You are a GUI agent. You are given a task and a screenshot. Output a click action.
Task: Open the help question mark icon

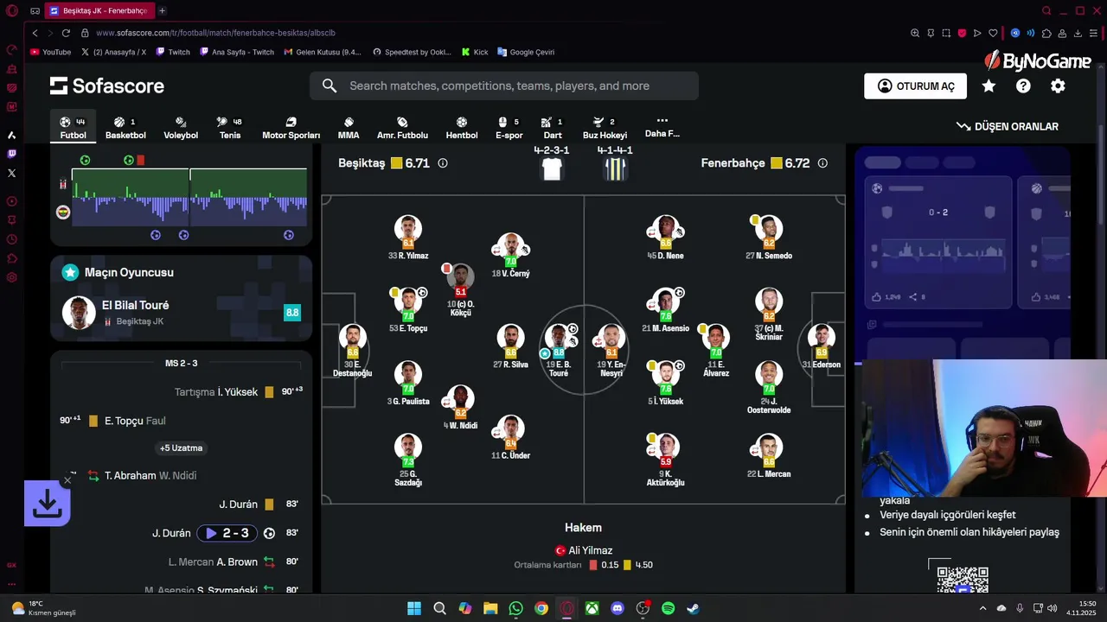click(1023, 86)
